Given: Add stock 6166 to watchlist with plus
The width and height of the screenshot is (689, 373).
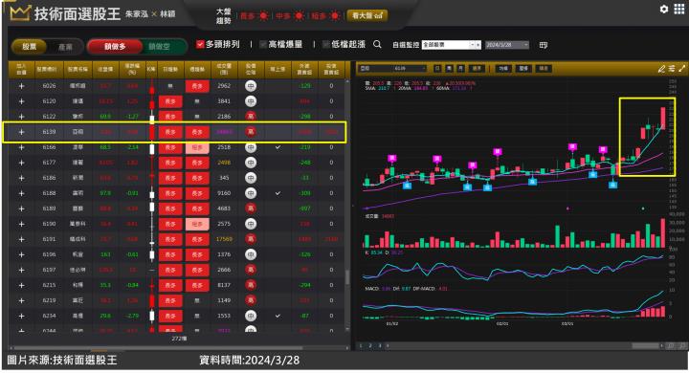Looking at the screenshot, I should [21, 147].
